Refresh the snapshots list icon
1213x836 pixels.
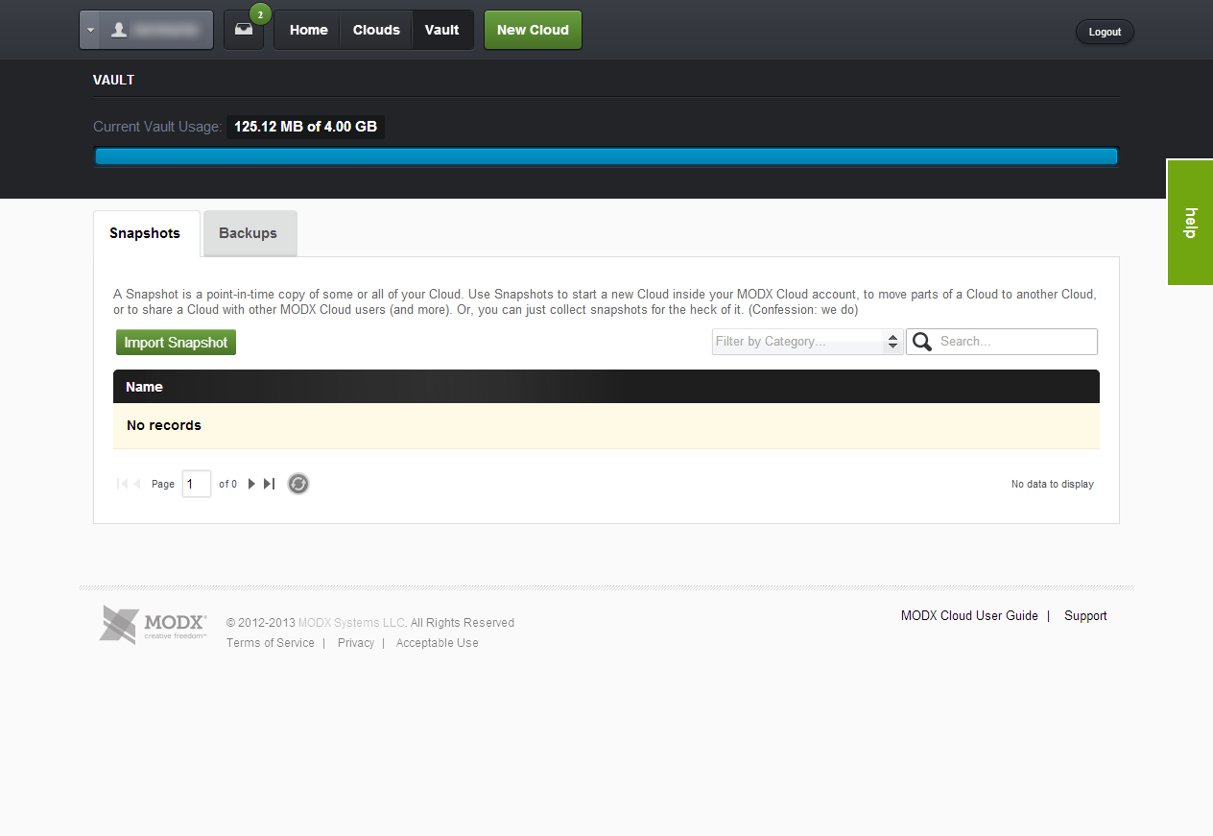click(x=298, y=484)
